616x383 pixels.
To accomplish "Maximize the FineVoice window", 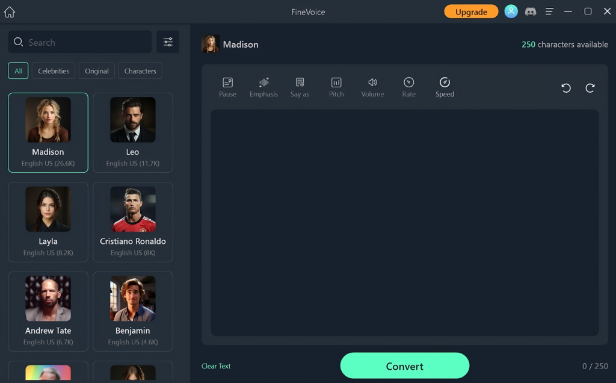I will pos(588,11).
